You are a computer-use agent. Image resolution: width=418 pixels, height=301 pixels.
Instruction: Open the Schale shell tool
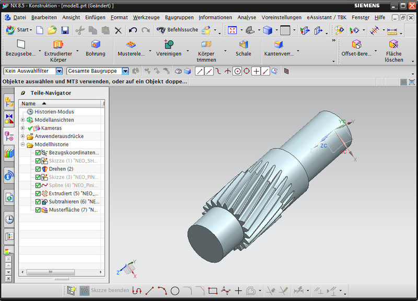point(243,44)
